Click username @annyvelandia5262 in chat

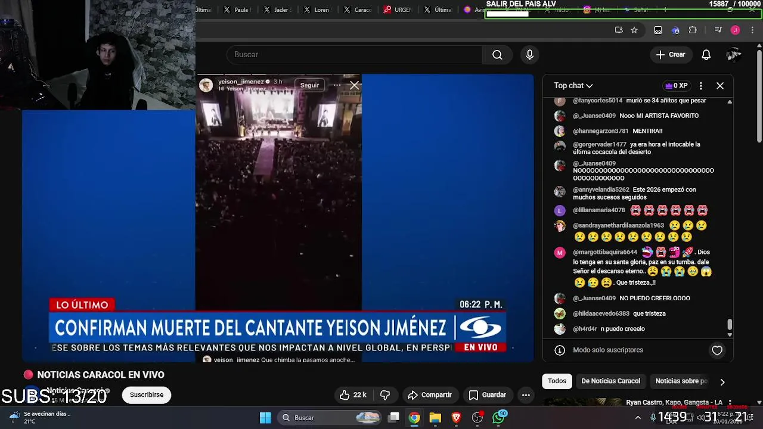click(x=601, y=190)
